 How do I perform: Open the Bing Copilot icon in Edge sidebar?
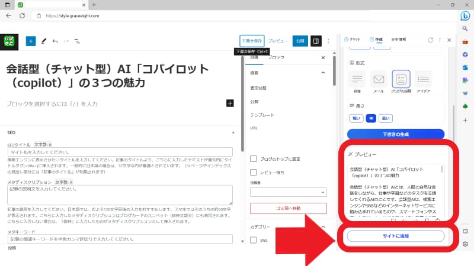tap(465, 16)
